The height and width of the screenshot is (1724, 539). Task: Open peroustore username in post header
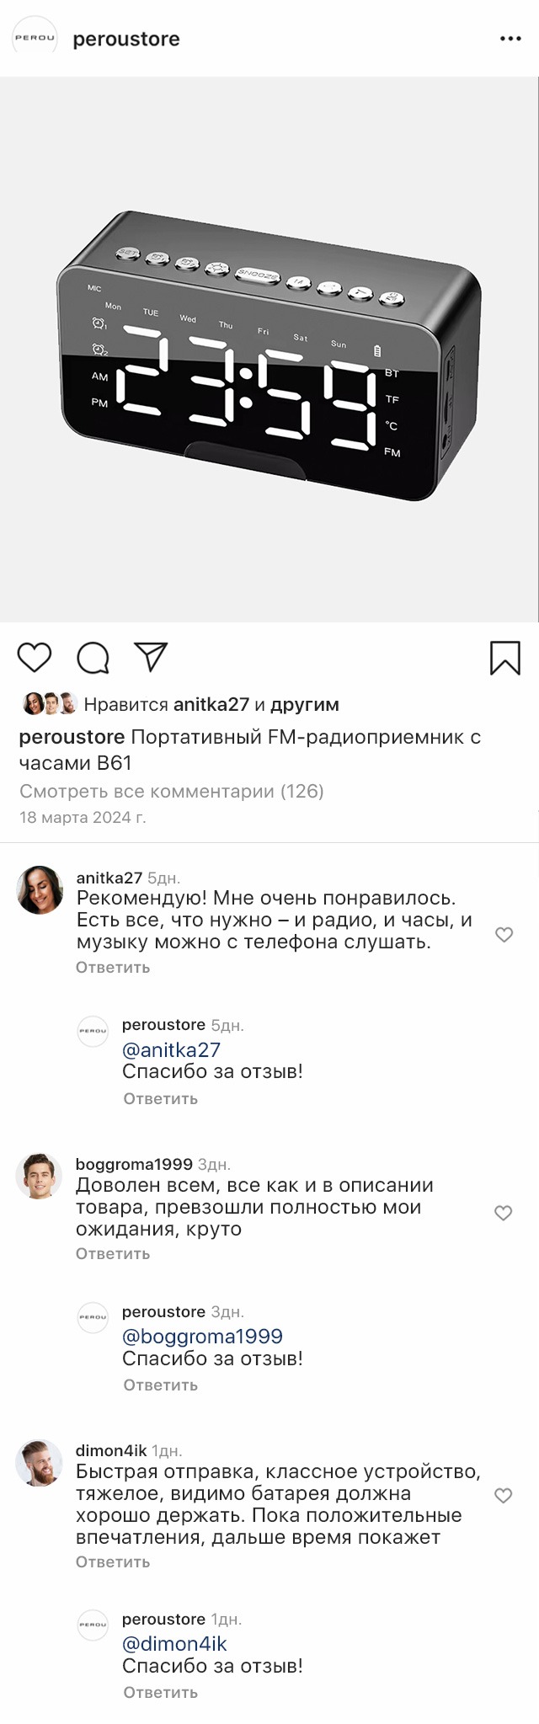126,39
